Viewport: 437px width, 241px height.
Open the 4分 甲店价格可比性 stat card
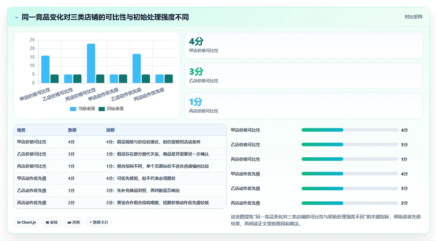(x=304, y=45)
